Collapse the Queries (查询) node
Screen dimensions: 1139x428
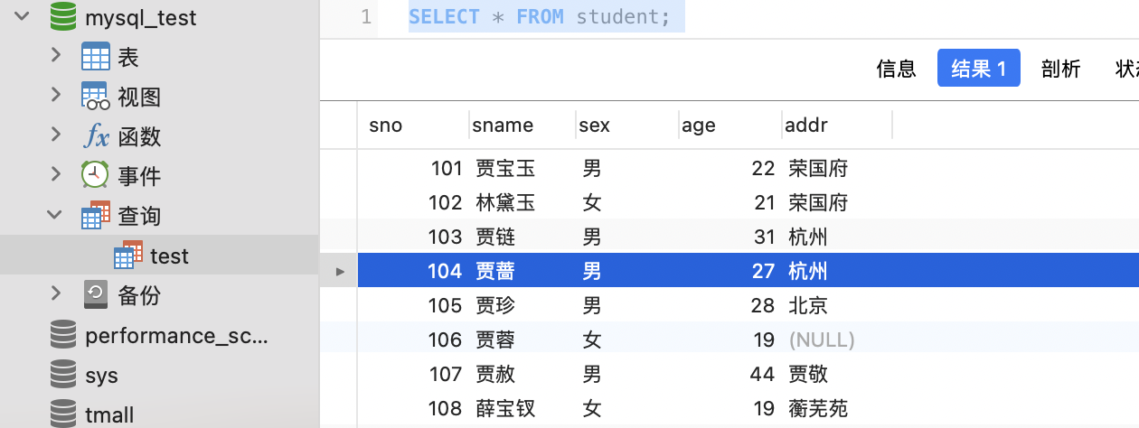tap(55, 215)
